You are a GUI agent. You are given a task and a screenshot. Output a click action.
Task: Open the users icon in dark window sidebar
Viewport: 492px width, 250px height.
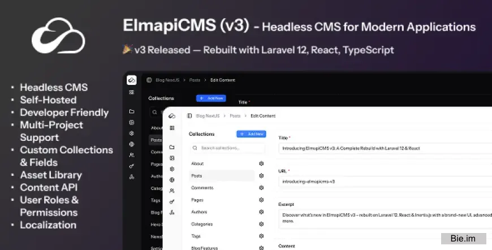tap(132, 155)
